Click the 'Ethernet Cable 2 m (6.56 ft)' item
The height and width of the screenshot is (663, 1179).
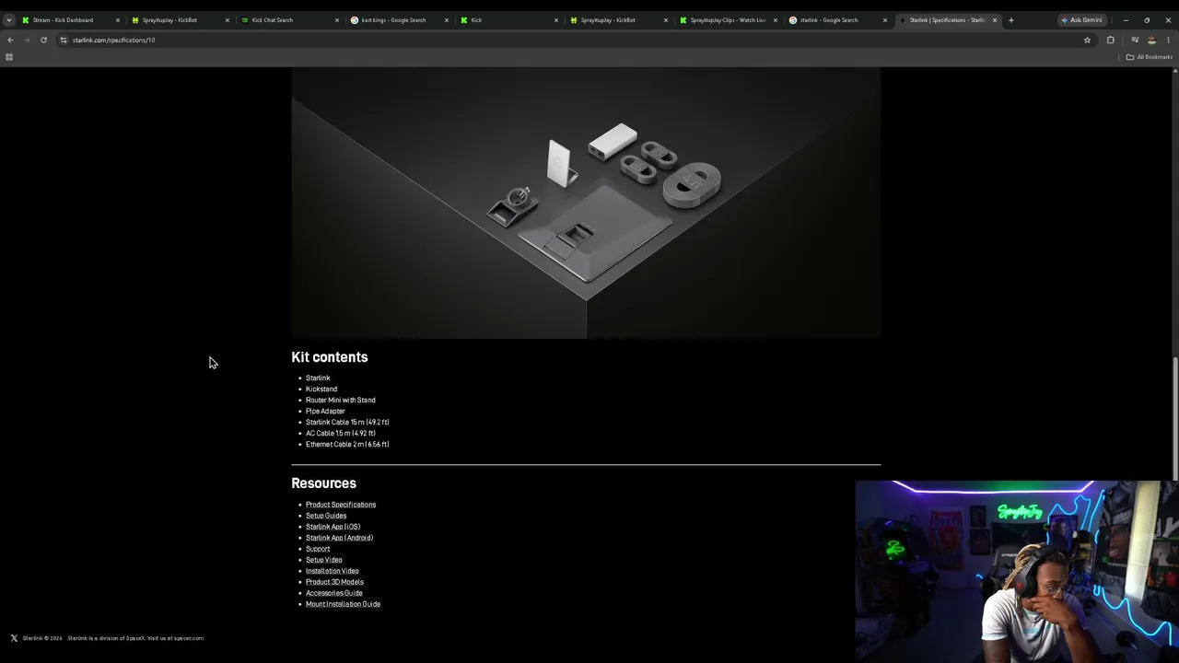[x=347, y=444]
